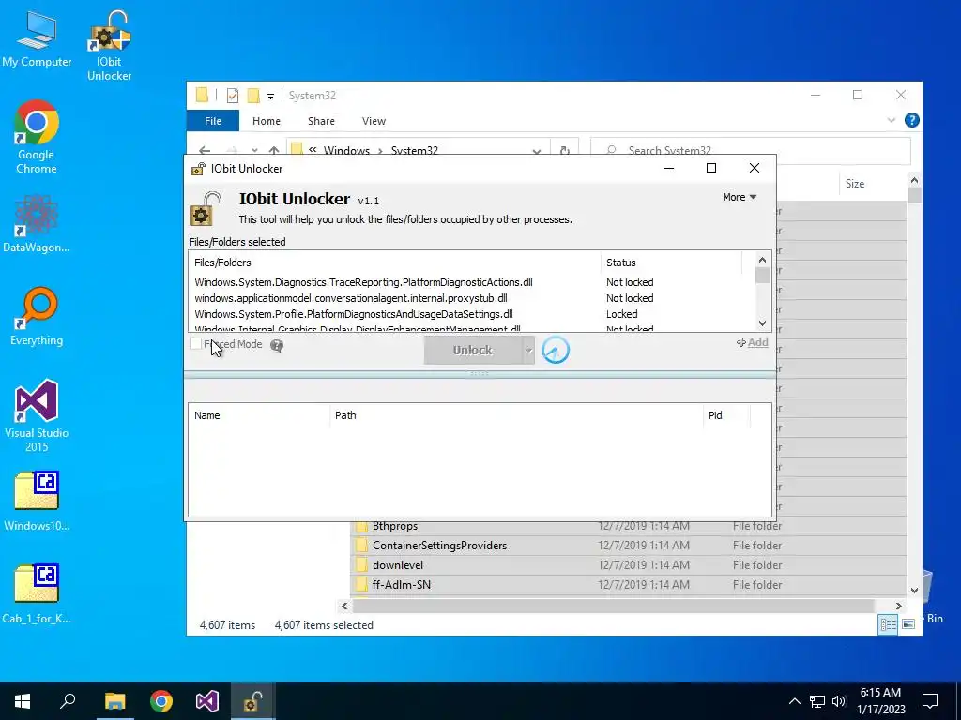The image size is (961, 720).
Task: Open the network tray icon
Action: point(817,701)
